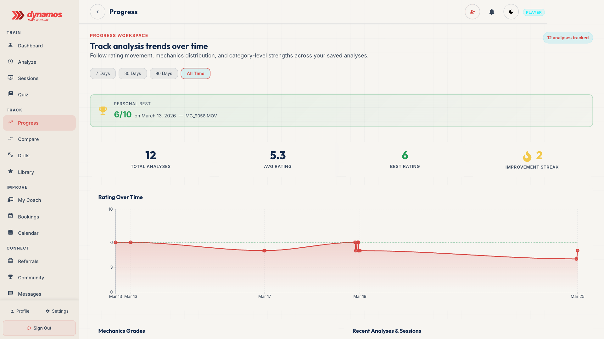Open Dashboard via its person icon

click(10, 45)
